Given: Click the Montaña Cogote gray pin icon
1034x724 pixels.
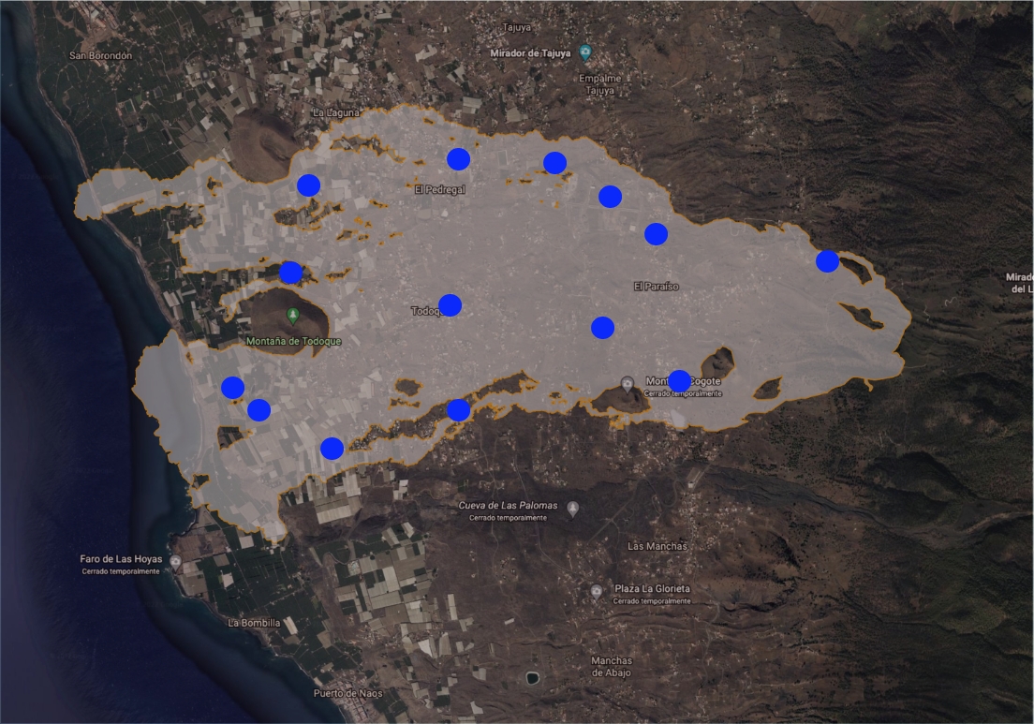Looking at the screenshot, I should (628, 384).
